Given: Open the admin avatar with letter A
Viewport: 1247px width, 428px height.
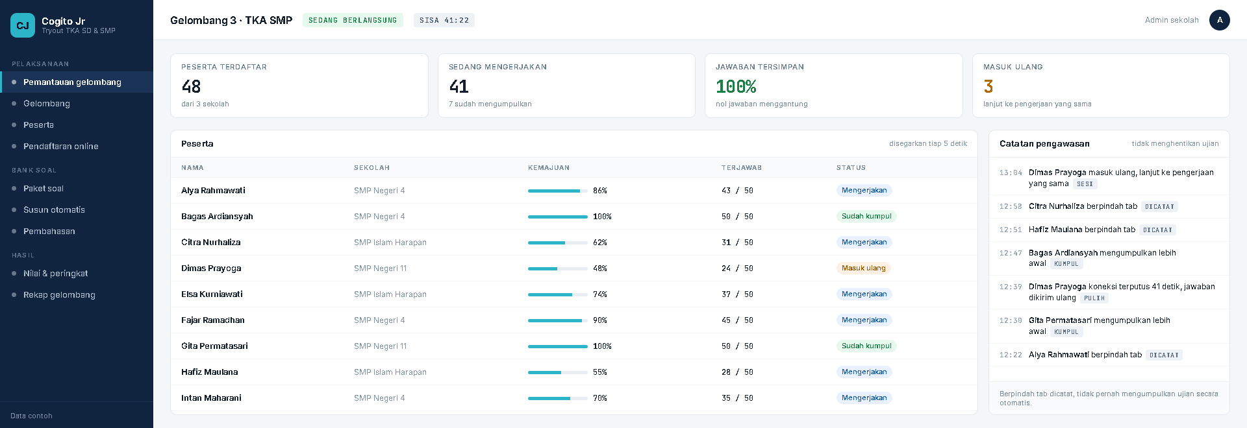Looking at the screenshot, I should click(1219, 20).
